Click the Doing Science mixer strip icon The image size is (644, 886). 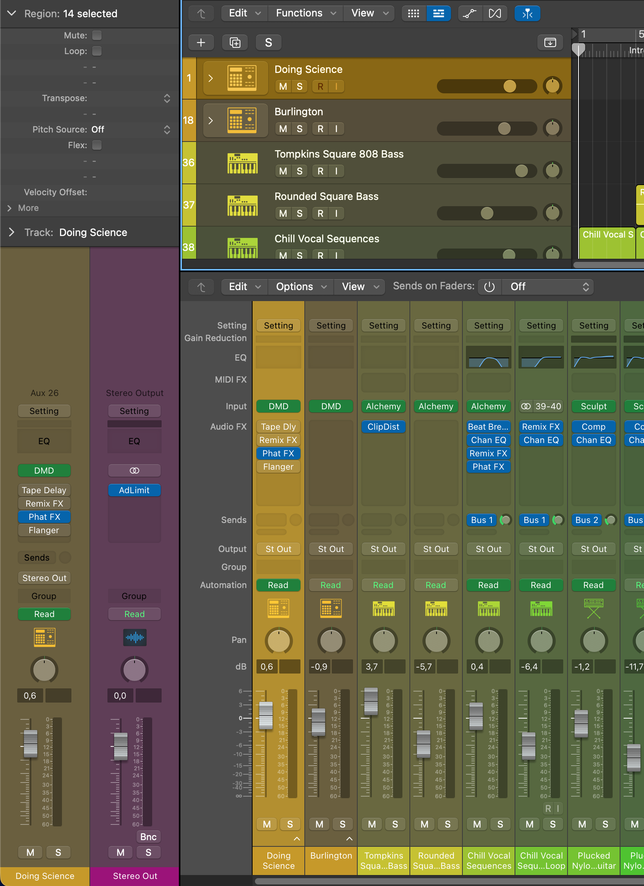click(278, 608)
